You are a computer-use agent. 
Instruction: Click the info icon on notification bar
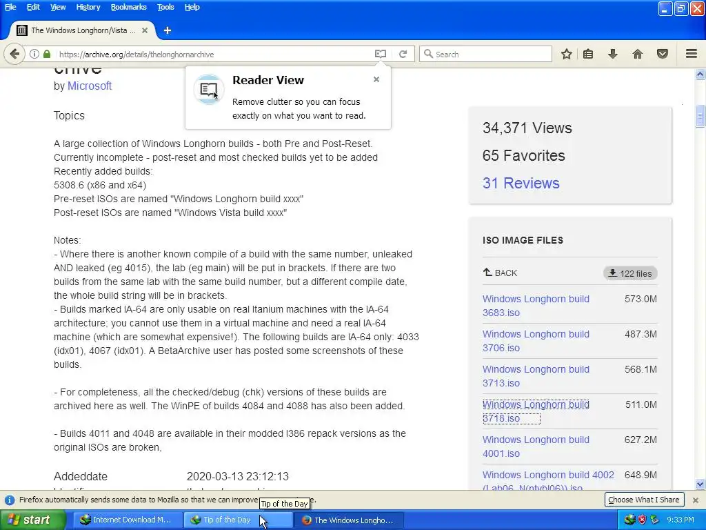pos(10,500)
